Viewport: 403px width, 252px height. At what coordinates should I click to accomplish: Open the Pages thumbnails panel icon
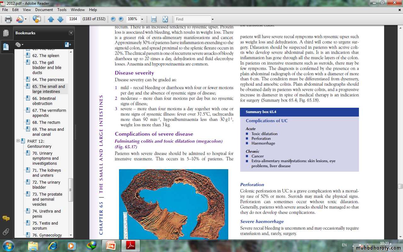pos(6,33)
